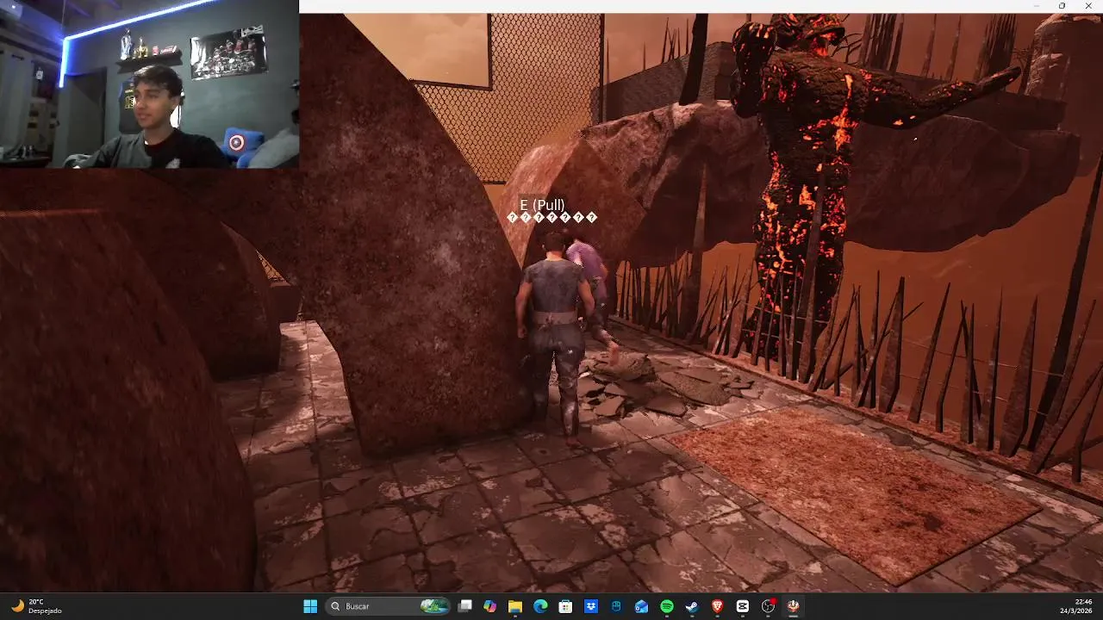Launch Copilot from the taskbar
The width and height of the screenshot is (1103, 620).
[x=489, y=606]
